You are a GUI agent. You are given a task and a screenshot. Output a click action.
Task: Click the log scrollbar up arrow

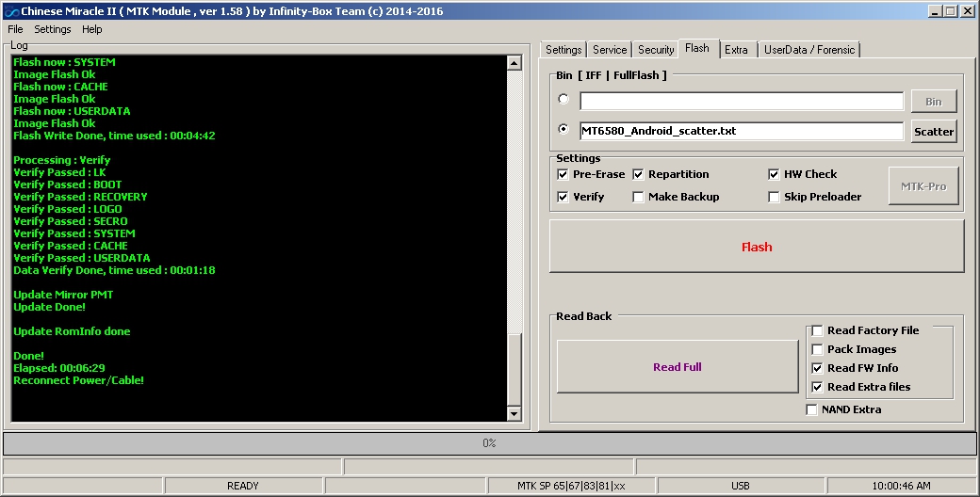point(514,62)
